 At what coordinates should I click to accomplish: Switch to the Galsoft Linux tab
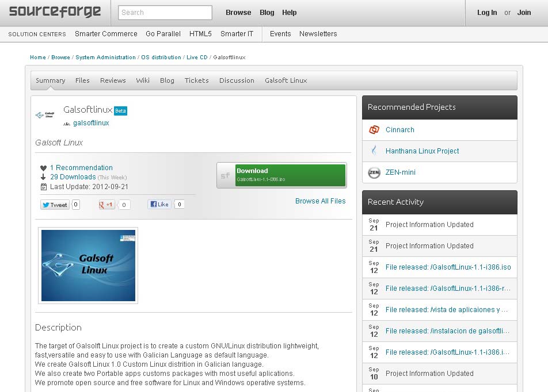286,80
